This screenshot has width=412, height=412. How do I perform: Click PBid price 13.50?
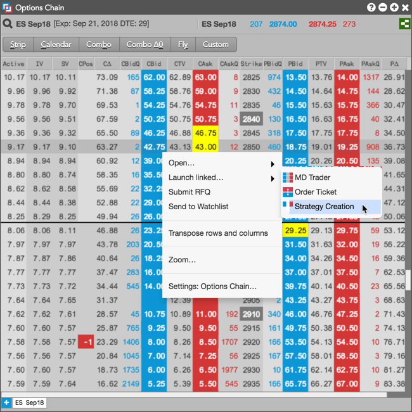point(295,77)
